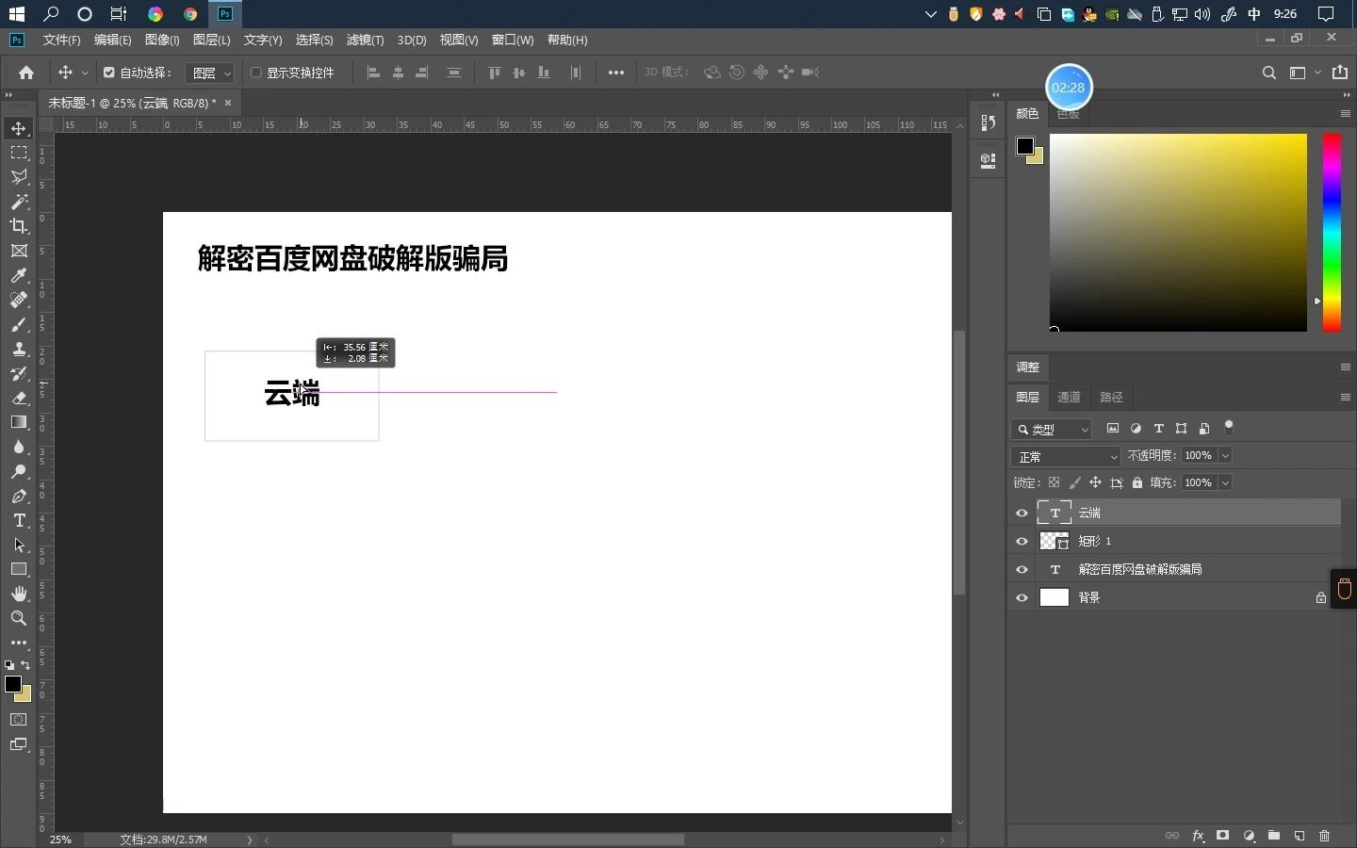This screenshot has height=848, width=1357.
Task: Toggle layer filtering on/off switch
Action: pos(1228,428)
